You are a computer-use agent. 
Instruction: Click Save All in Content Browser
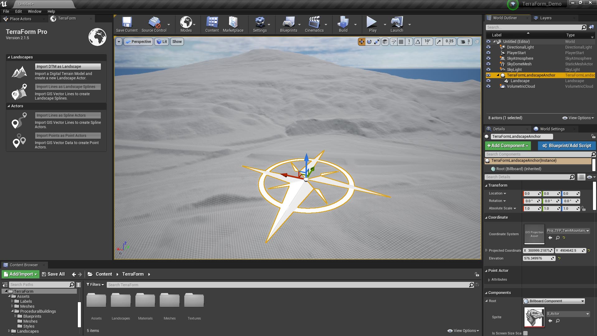coord(53,274)
